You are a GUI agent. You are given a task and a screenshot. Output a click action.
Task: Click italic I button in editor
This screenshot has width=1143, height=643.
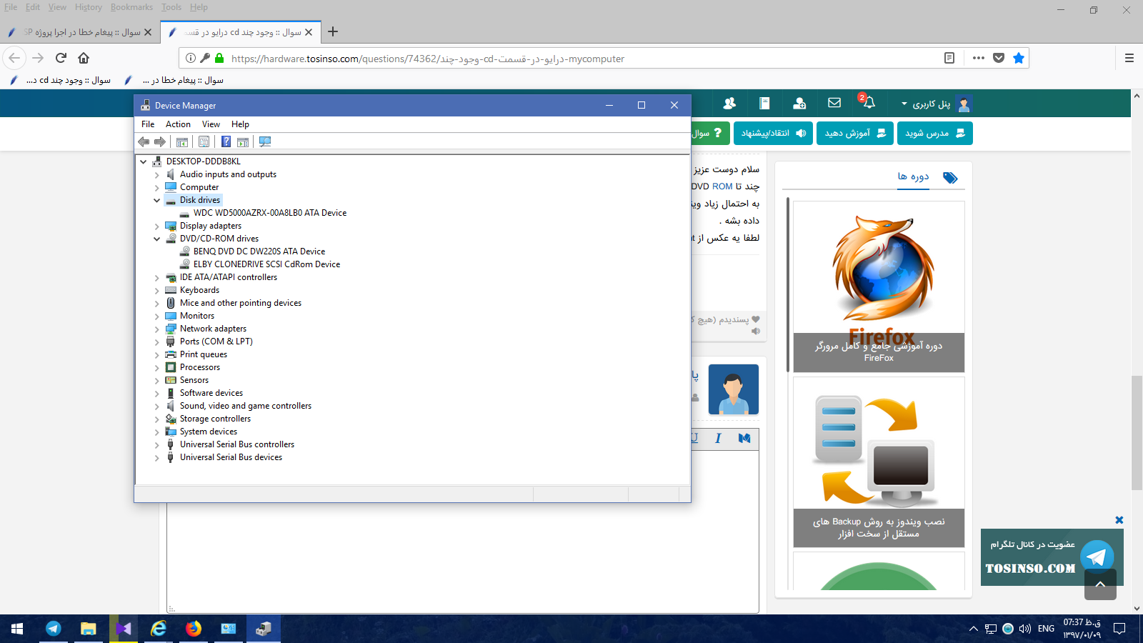pyautogui.click(x=718, y=438)
